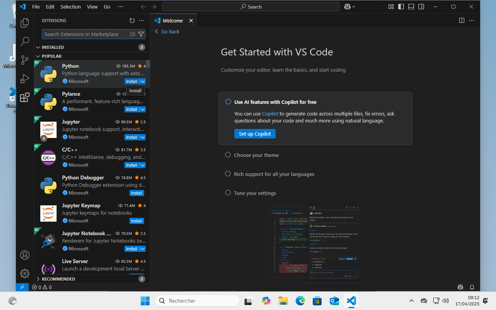Image resolution: width=496 pixels, height=310 pixels.
Task: Install the Jupyter Keymap extension
Action: coord(137,221)
